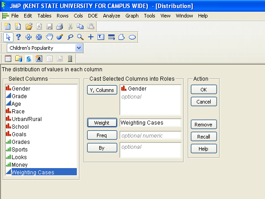
Task: Select the Simple Shape oval tool
Action: pos(132,37)
